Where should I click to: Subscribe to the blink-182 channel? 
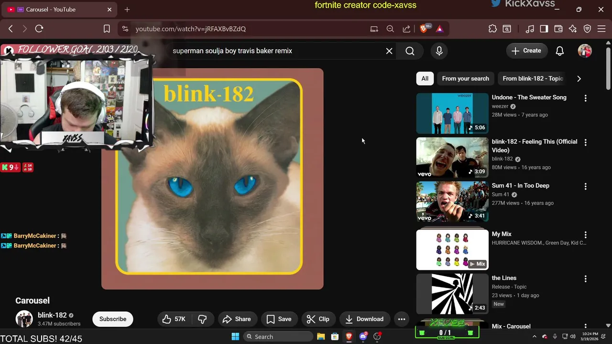click(113, 319)
